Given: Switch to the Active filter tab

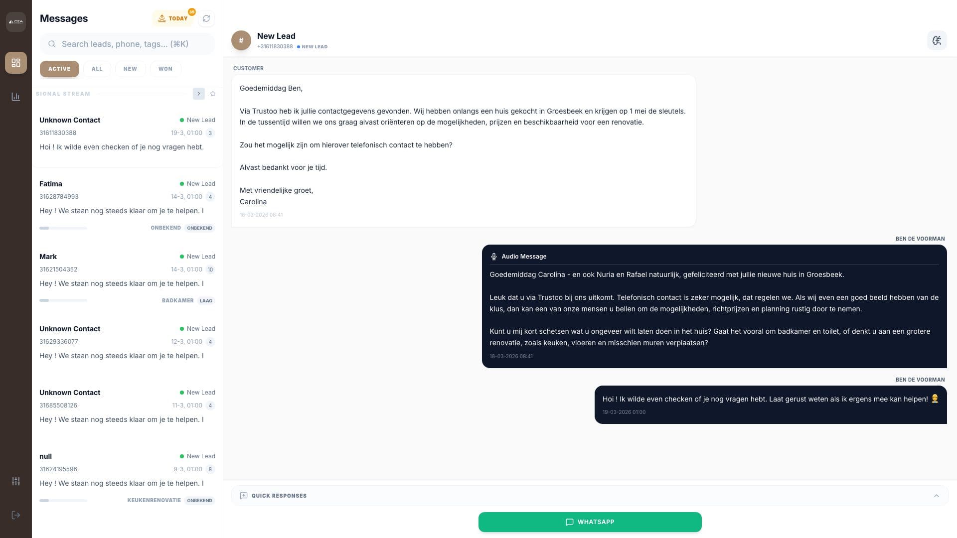Looking at the screenshot, I should coord(59,69).
